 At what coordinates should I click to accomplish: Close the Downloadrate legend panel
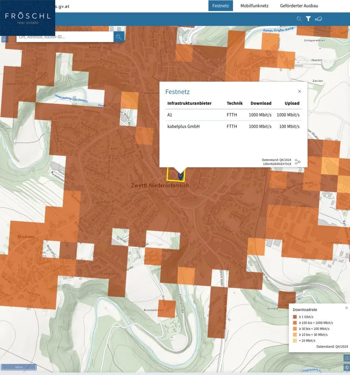[x=346, y=308]
